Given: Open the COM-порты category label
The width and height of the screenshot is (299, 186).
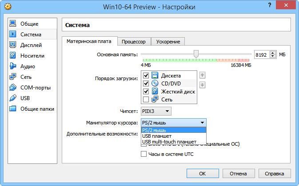Looking at the screenshot, I should pyautogui.click(x=36, y=88).
